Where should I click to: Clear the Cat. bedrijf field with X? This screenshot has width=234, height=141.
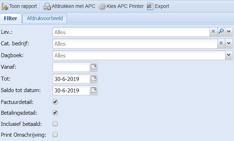tap(221, 43)
